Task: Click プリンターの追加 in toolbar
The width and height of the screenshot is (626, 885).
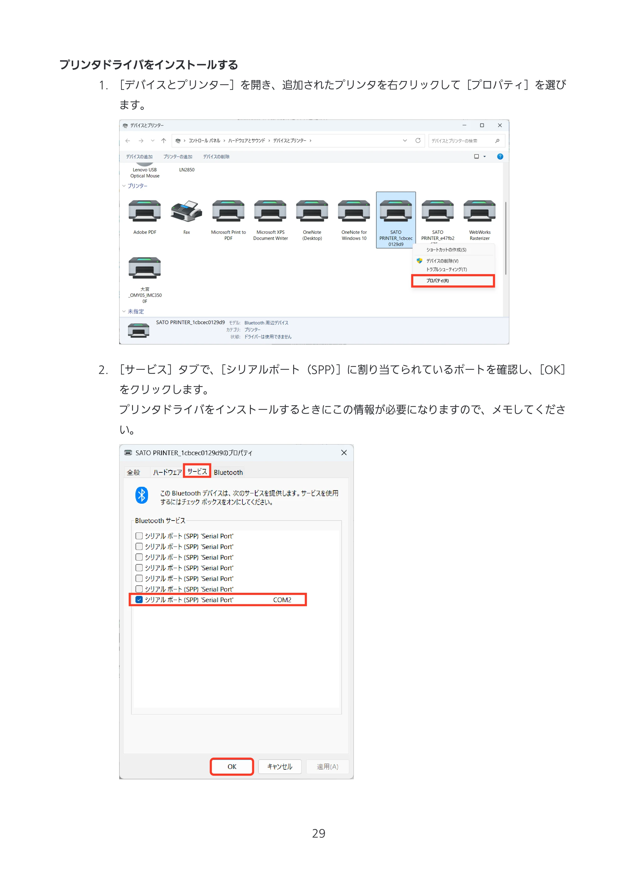Action: click(178, 156)
